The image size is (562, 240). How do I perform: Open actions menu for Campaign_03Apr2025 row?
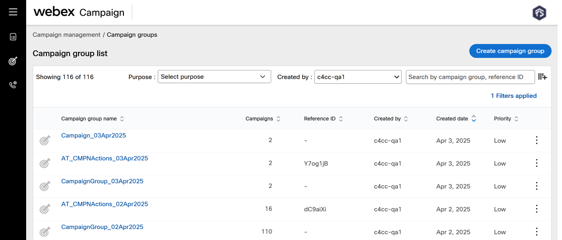[537, 140]
